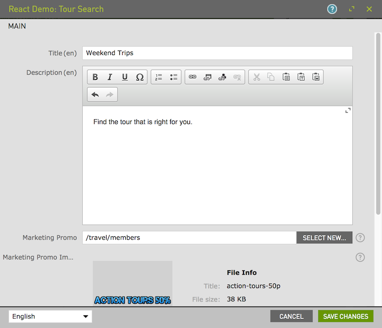The image size is (382, 328).
Task: Insert an internal page link
Action: point(207,77)
